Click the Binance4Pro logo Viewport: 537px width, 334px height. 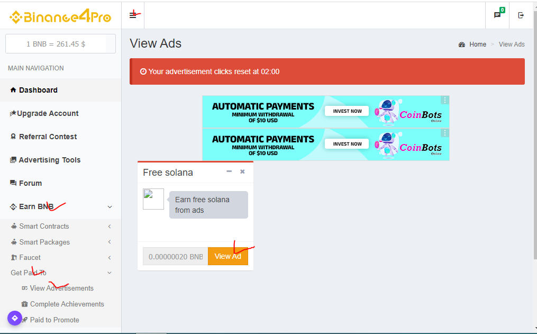[x=60, y=17]
